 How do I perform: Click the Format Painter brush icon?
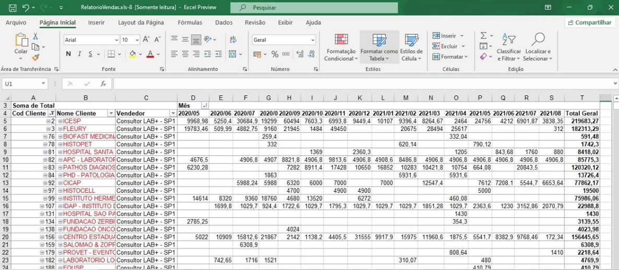coord(35,58)
